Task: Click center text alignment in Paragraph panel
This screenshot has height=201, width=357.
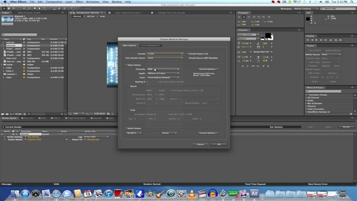Action: pyautogui.click(x=244, y=17)
